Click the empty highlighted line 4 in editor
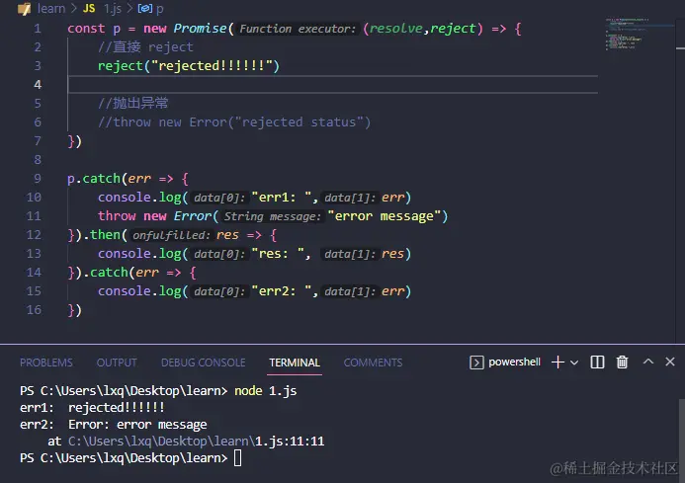685x483 pixels. [x=333, y=84]
